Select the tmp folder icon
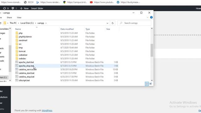This screenshot has height=113, width=201. pyautogui.click(x=17, y=47)
